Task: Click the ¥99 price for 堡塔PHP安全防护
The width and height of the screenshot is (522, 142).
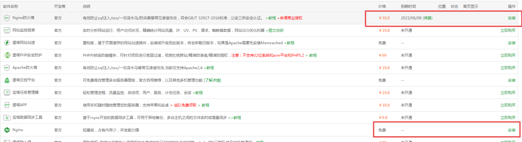Action: coord(383,55)
